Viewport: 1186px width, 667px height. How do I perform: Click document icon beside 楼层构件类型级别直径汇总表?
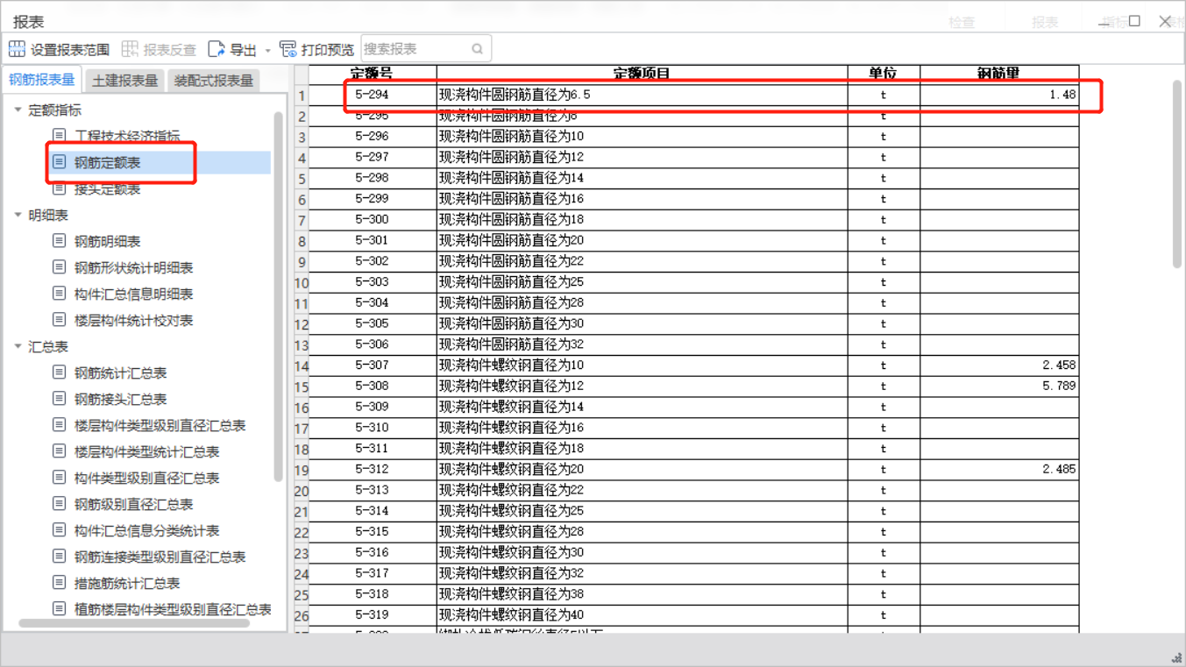click(59, 424)
